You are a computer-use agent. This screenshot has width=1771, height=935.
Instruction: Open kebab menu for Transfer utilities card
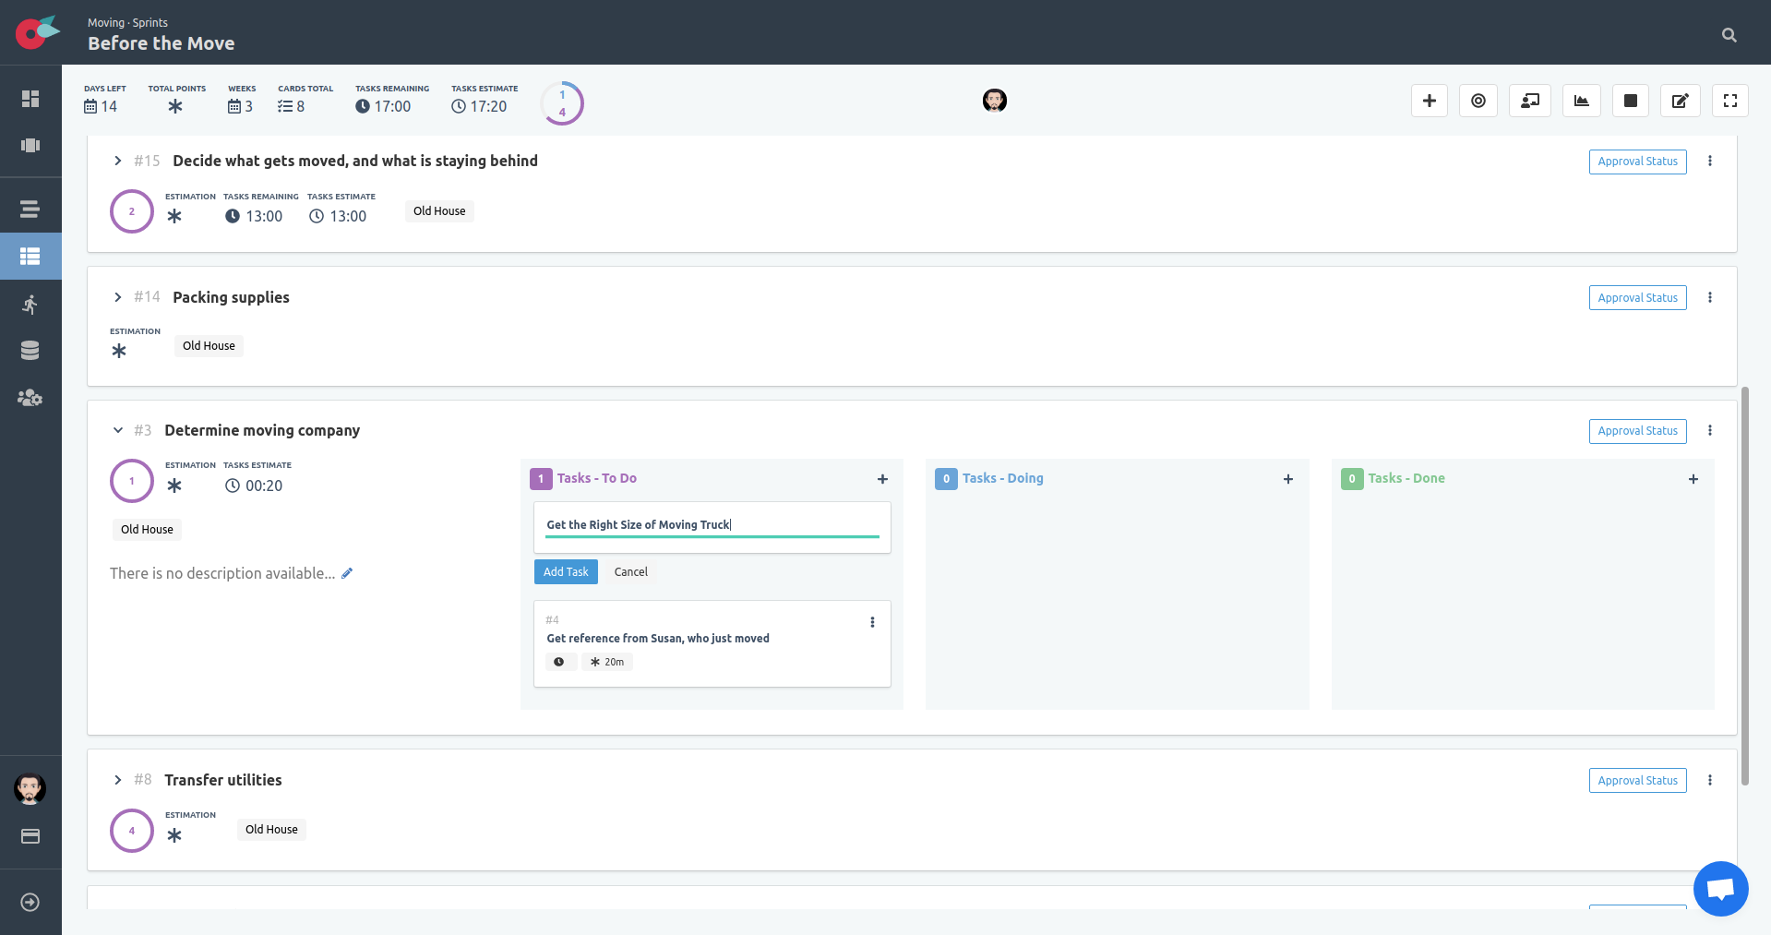point(1710,780)
